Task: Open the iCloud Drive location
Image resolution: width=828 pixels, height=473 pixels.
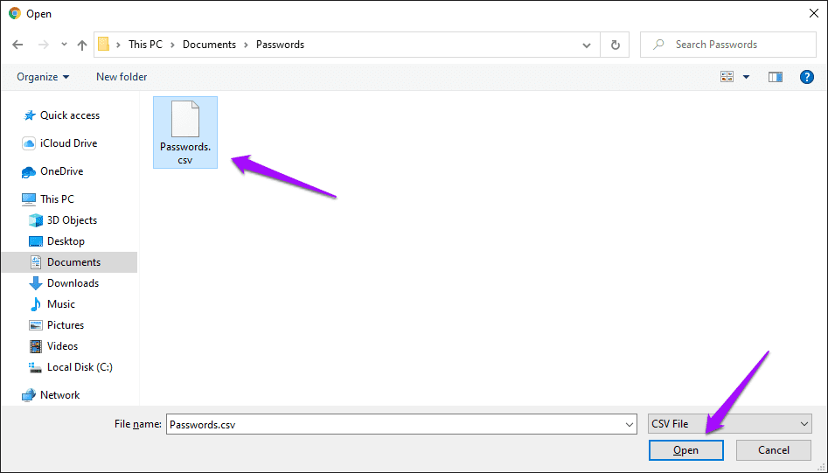Action: click(x=68, y=143)
